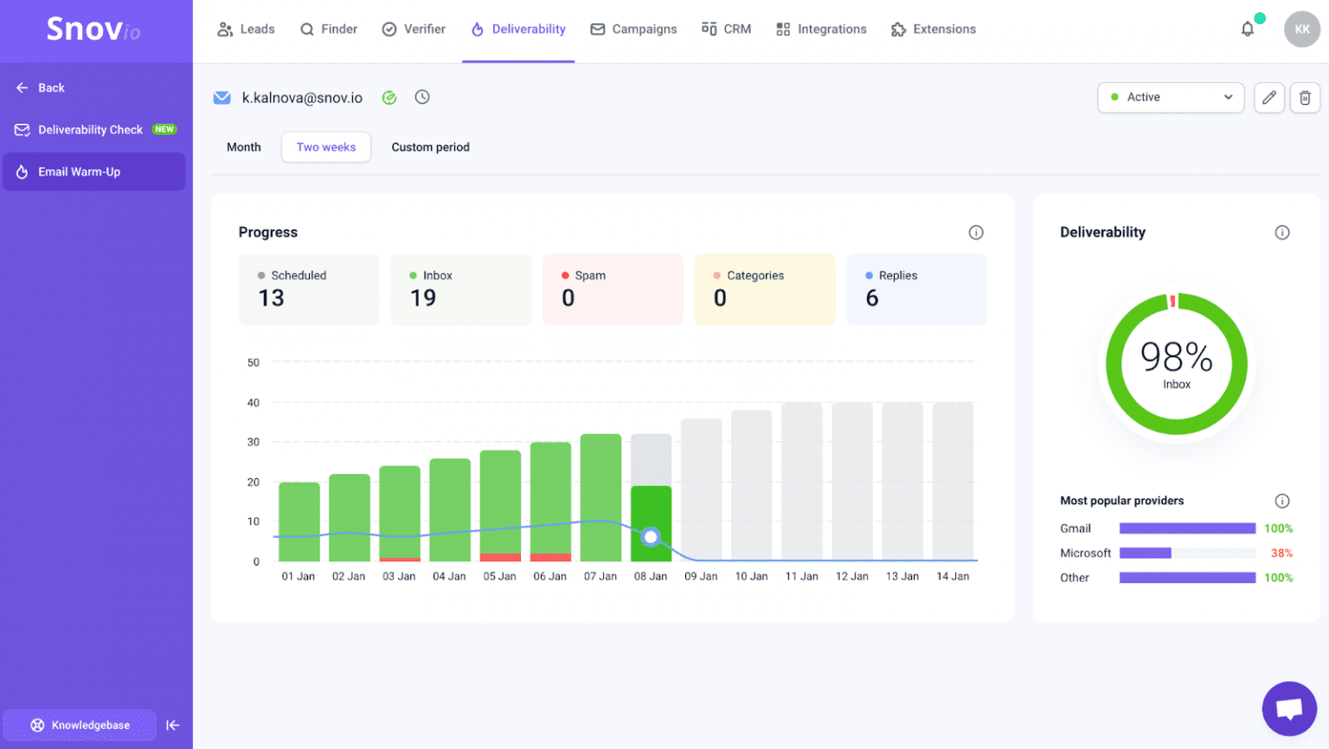Click the verification status icon next to email
The width and height of the screenshot is (1329, 749).
[x=389, y=97]
